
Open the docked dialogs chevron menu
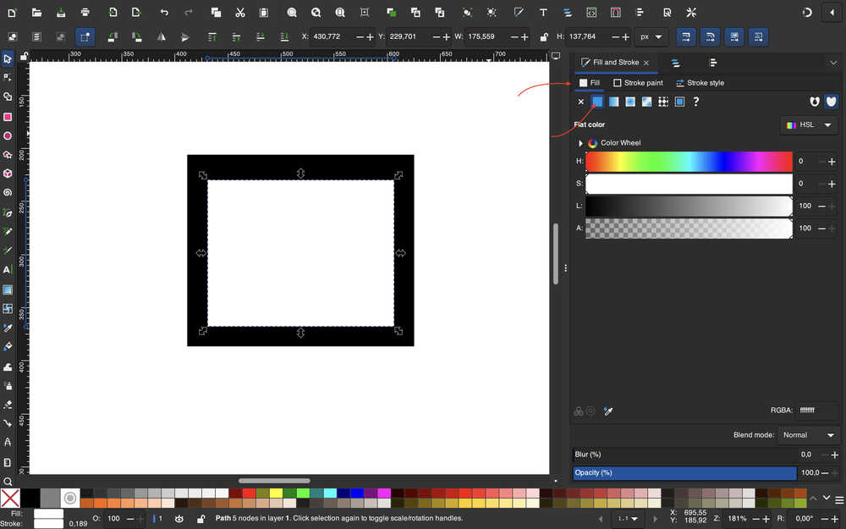833,63
